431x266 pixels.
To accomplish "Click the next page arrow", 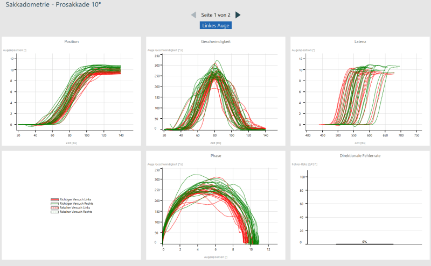I will click(238, 15).
